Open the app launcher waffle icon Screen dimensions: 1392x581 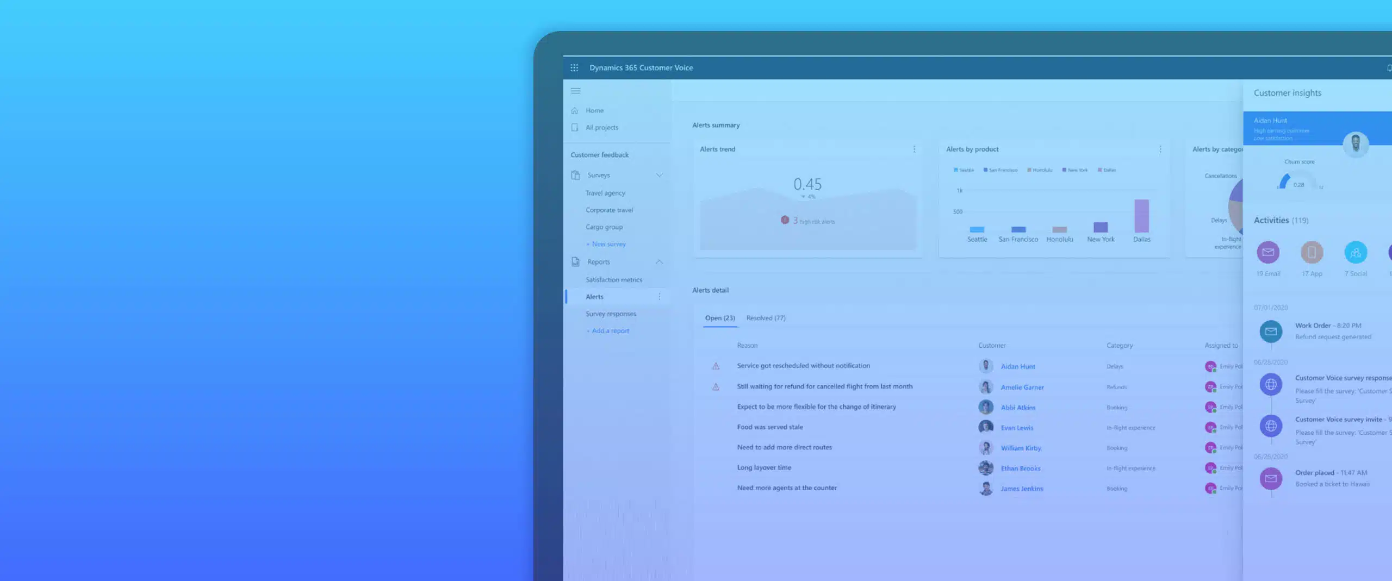click(574, 68)
